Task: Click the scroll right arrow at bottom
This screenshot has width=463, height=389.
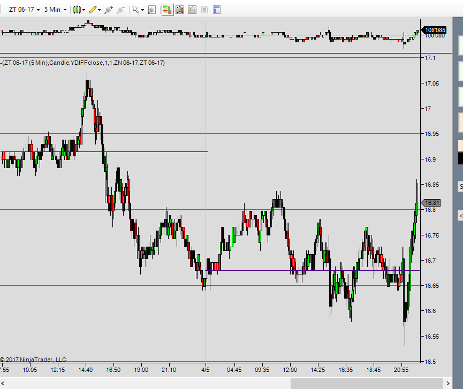Action: [x=447, y=384]
